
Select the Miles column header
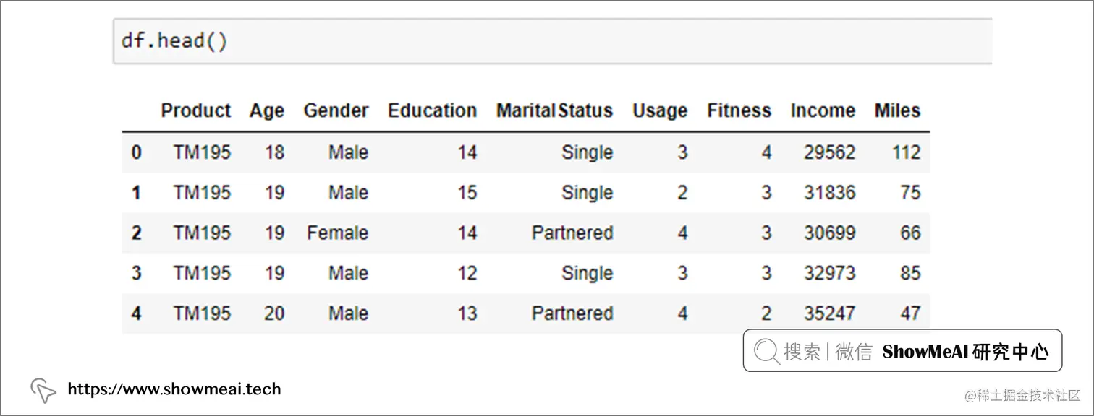[x=897, y=111]
